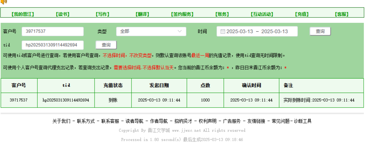
Task: Click the tid input field
Action: click(52, 45)
